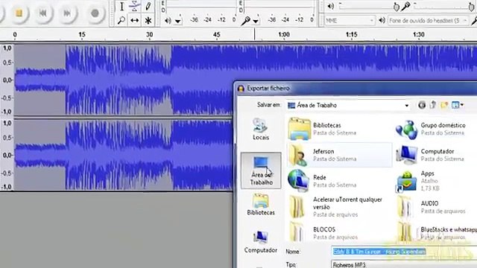Image resolution: width=477 pixels, height=268 pixels.
Task: Select the Zoom magnifier tool
Action: click(x=121, y=20)
